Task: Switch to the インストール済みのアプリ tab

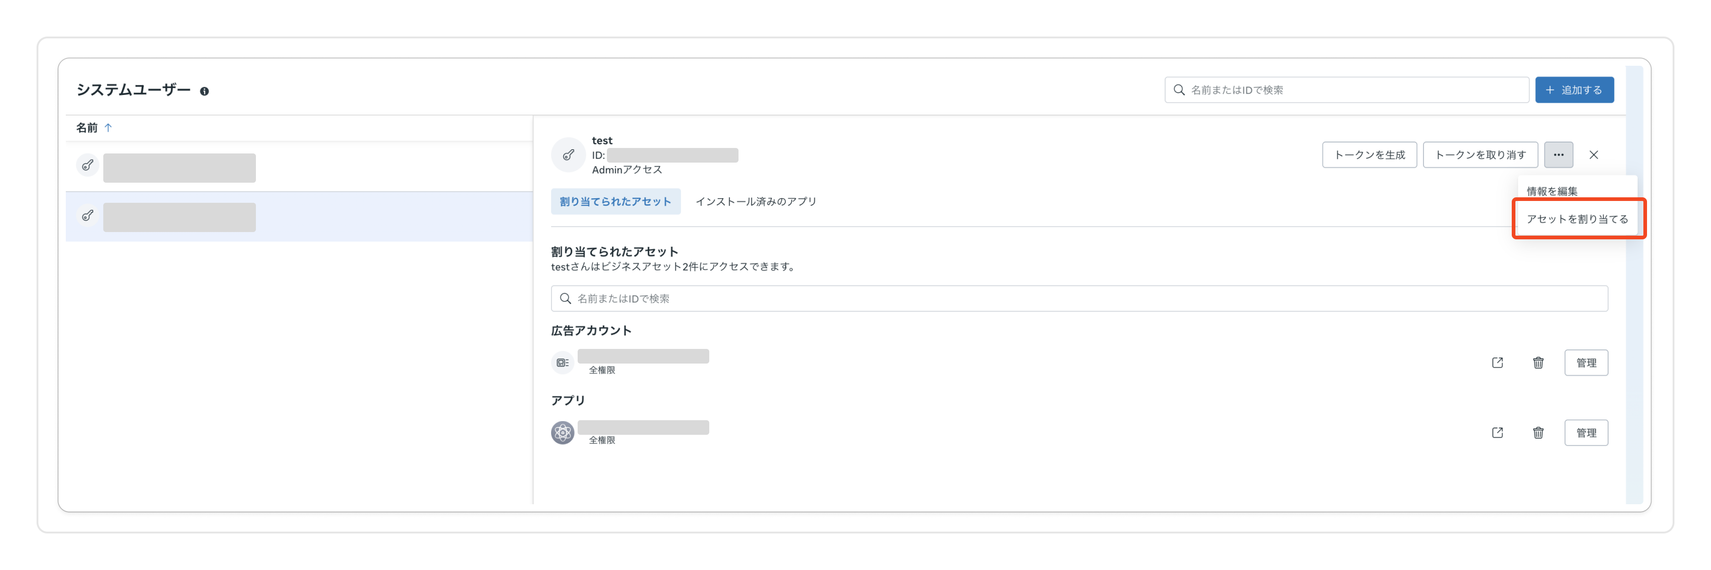Action: tap(756, 202)
